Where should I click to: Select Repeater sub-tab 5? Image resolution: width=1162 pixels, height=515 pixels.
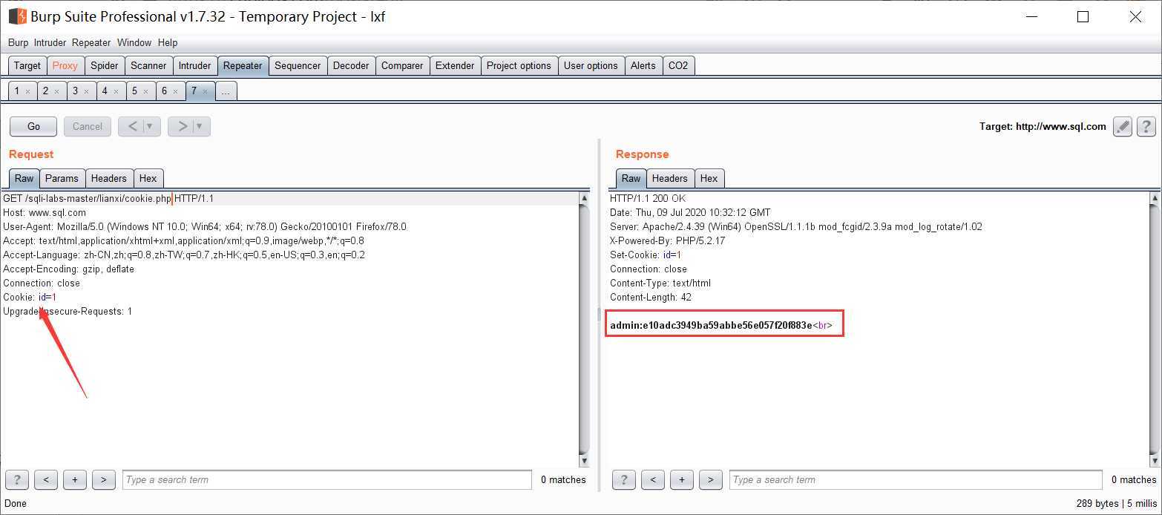(x=134, y=91)
